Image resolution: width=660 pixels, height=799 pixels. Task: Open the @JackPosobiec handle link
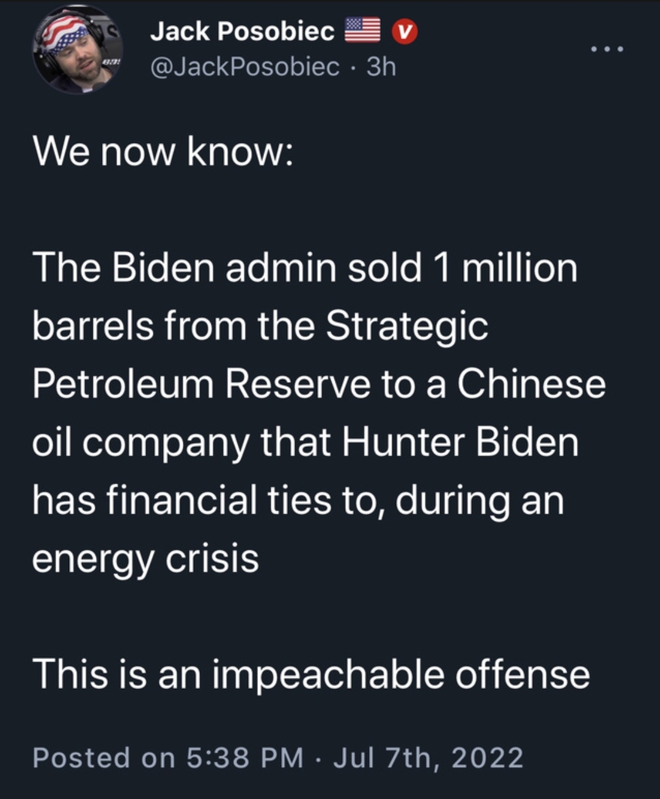(x=244, y=67)
